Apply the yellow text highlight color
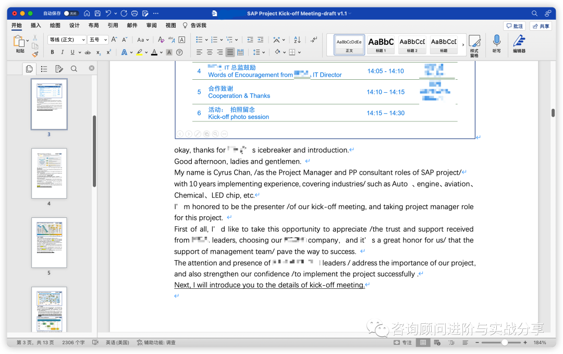The height and width of the screenshot is (354, 563). pyautogui.click(x=139, y=53)
